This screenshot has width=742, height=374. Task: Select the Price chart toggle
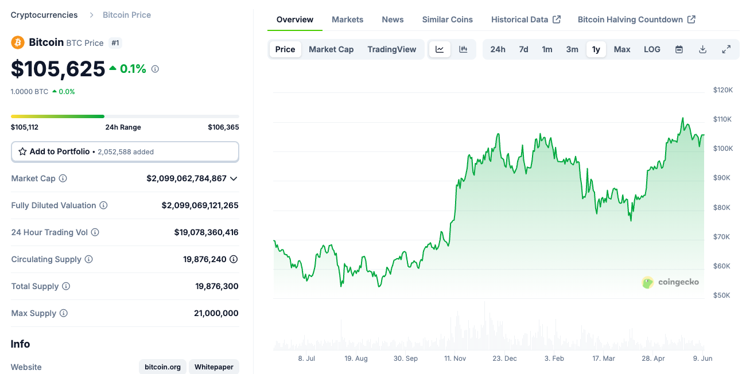pyautogui.click(x=285, y=49)
